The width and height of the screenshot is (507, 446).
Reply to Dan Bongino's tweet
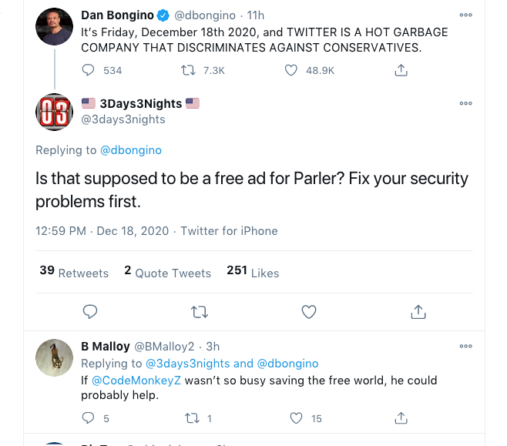[89, 70]
